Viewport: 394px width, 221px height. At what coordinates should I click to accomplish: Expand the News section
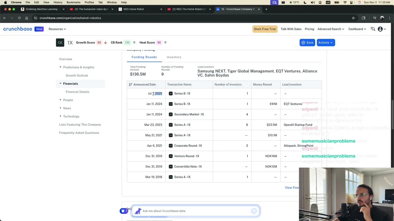[61, 108]
